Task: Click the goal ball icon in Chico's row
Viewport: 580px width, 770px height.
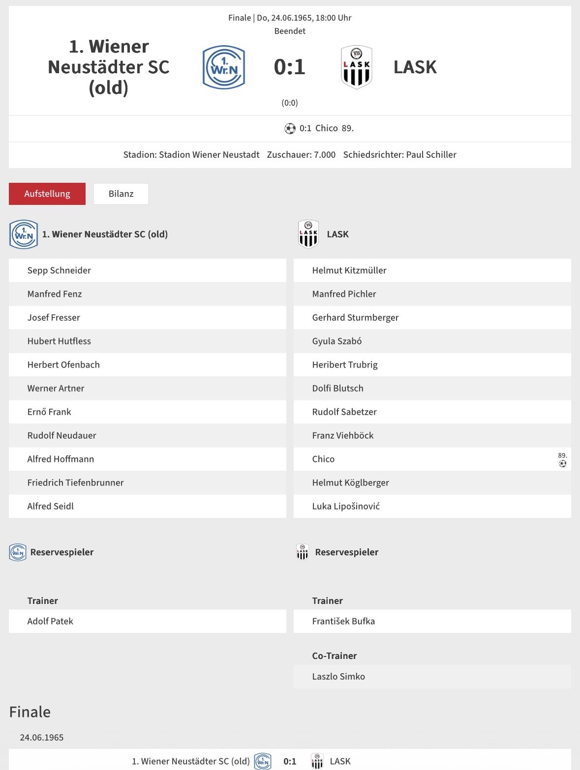Action: pyautogui.click(x=562, y=463)
